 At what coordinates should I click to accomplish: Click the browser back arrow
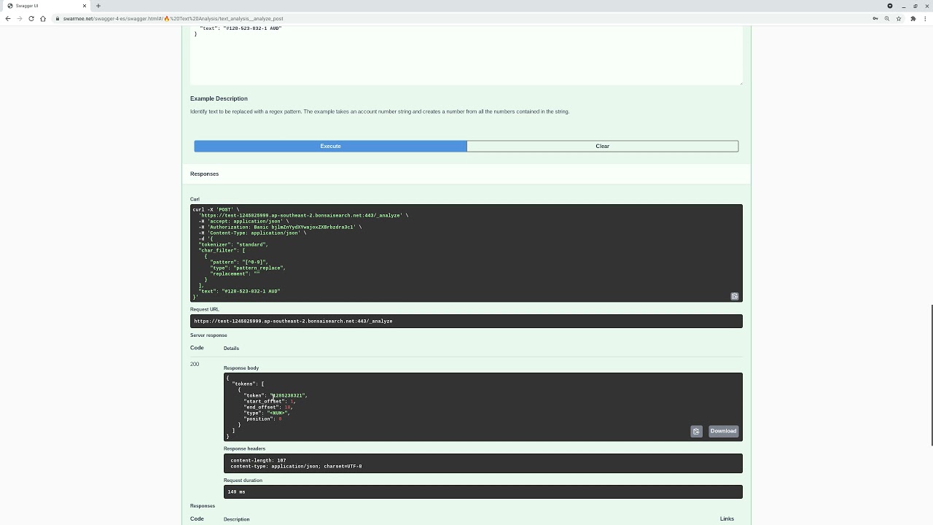tap(8, 18)
